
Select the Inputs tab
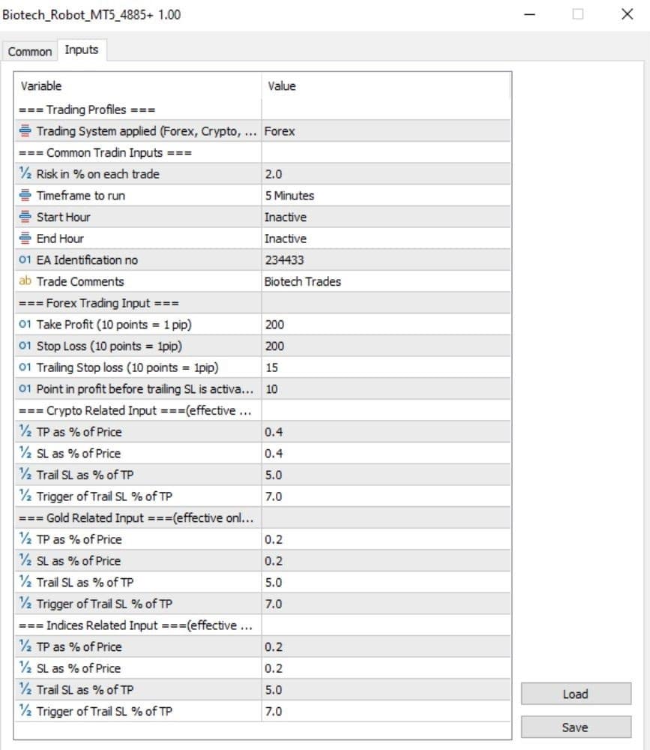click(82, 49)
